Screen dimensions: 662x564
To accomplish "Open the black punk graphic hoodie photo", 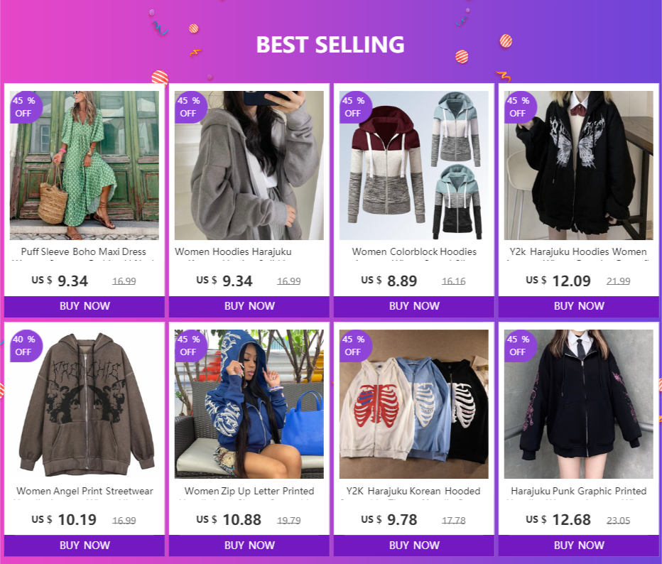I will 579,404.
